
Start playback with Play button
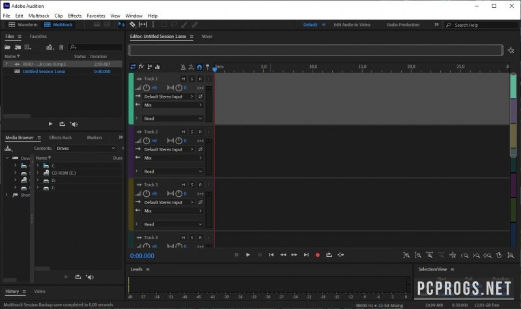(248, 255)
